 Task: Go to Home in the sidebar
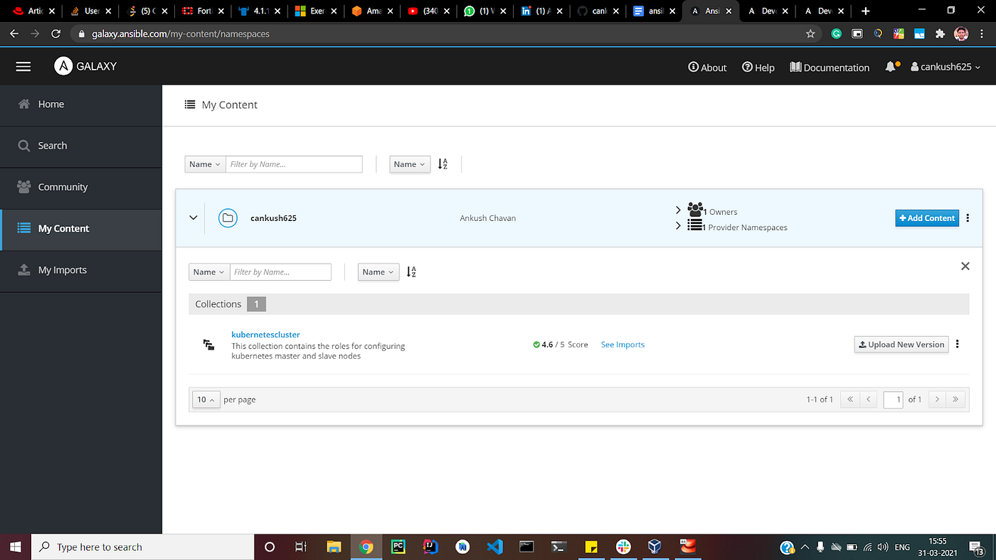(x=81, y=104)
